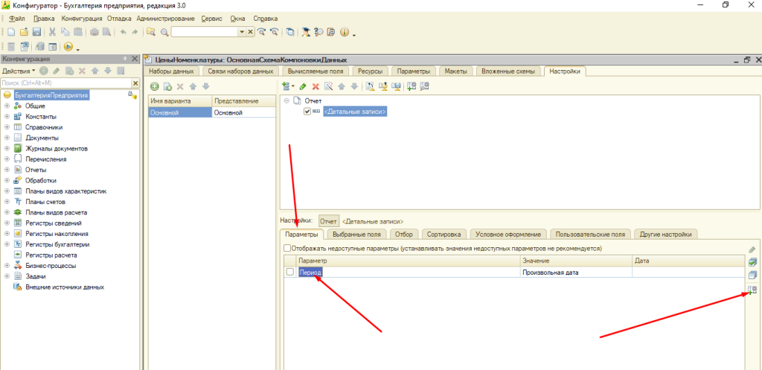Screen dimensions: 762x370
Task: Click the Save icon in main toolbar
Action: point(36,32)
